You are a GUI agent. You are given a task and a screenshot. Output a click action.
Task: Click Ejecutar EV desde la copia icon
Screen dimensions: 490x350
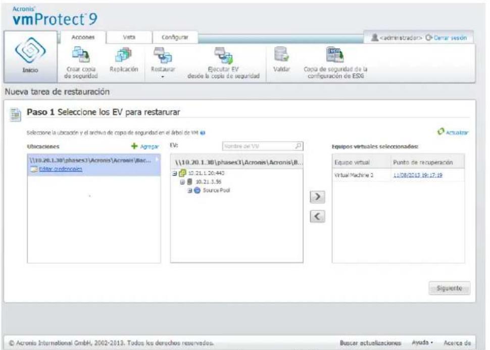223,55
